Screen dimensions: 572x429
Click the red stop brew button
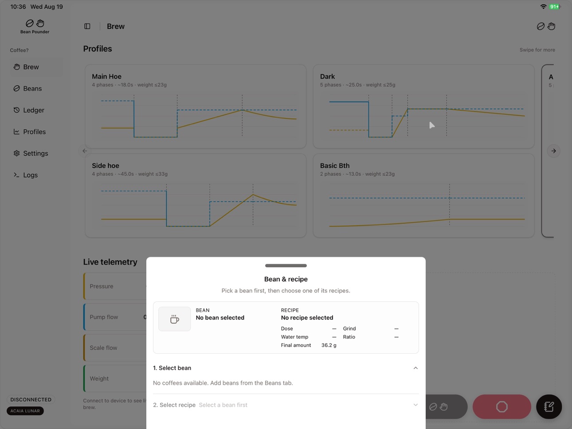(501, 407)
